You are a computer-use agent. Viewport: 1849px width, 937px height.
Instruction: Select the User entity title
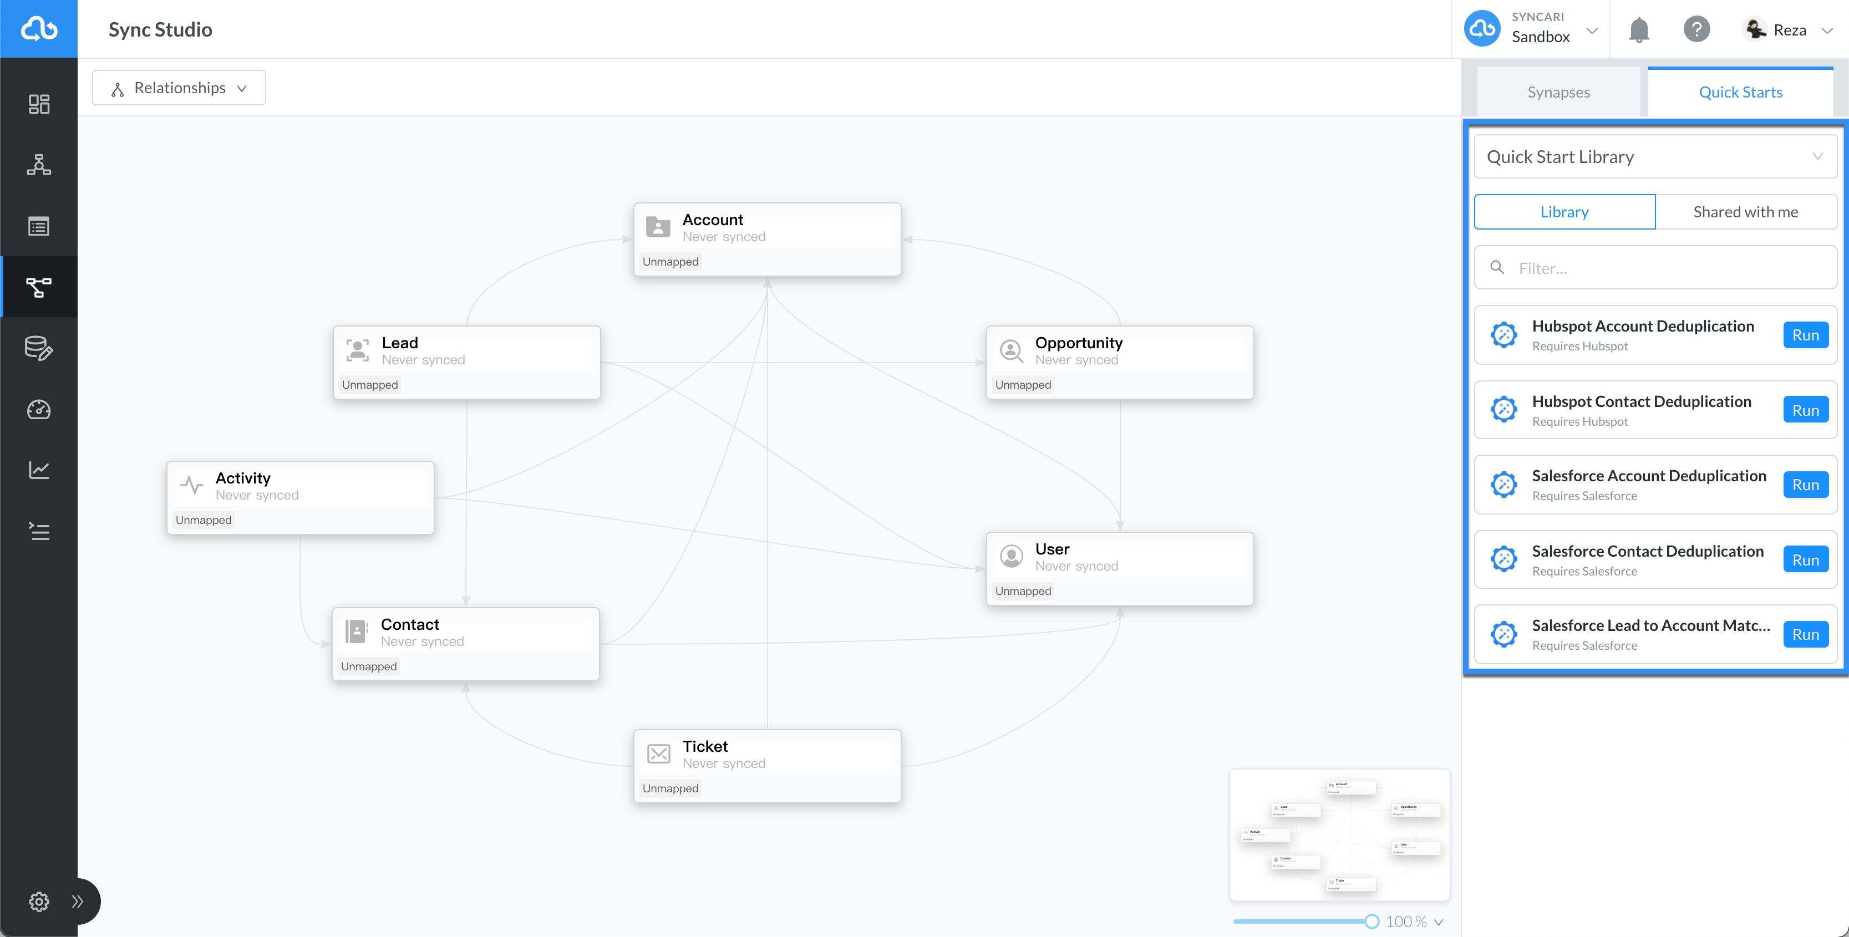pos(1052,549)
